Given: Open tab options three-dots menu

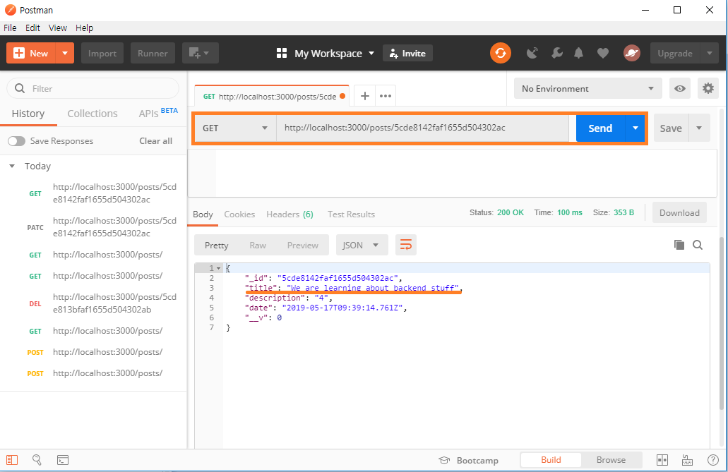Looking at the screenshot, I should [x=386, y=96].
